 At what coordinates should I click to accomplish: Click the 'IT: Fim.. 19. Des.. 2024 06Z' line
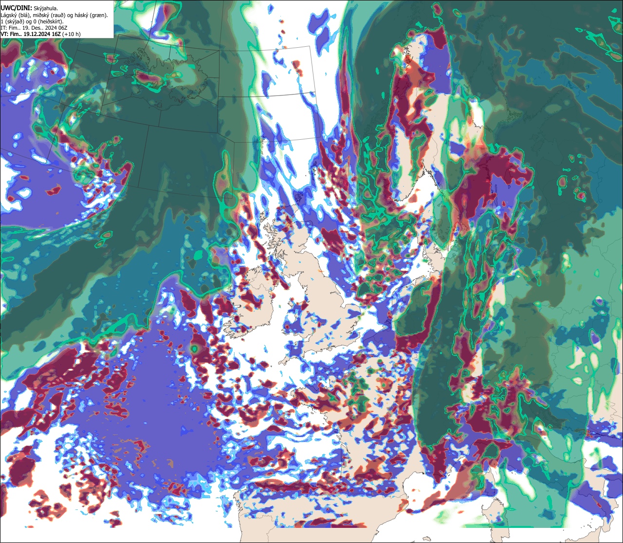(x=34, y=28)
